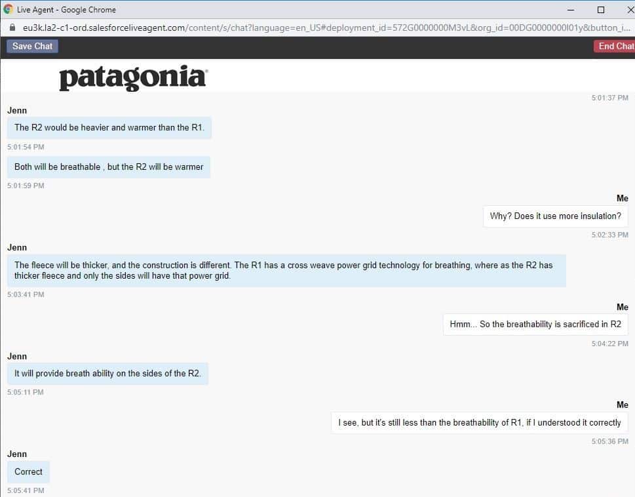
Task: Click message 'I see, but it's still less'
Action: pyautogui.click(x=480, y=422)
